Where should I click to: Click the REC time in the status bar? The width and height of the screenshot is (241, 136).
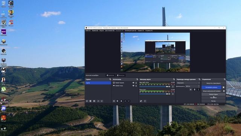201,104
